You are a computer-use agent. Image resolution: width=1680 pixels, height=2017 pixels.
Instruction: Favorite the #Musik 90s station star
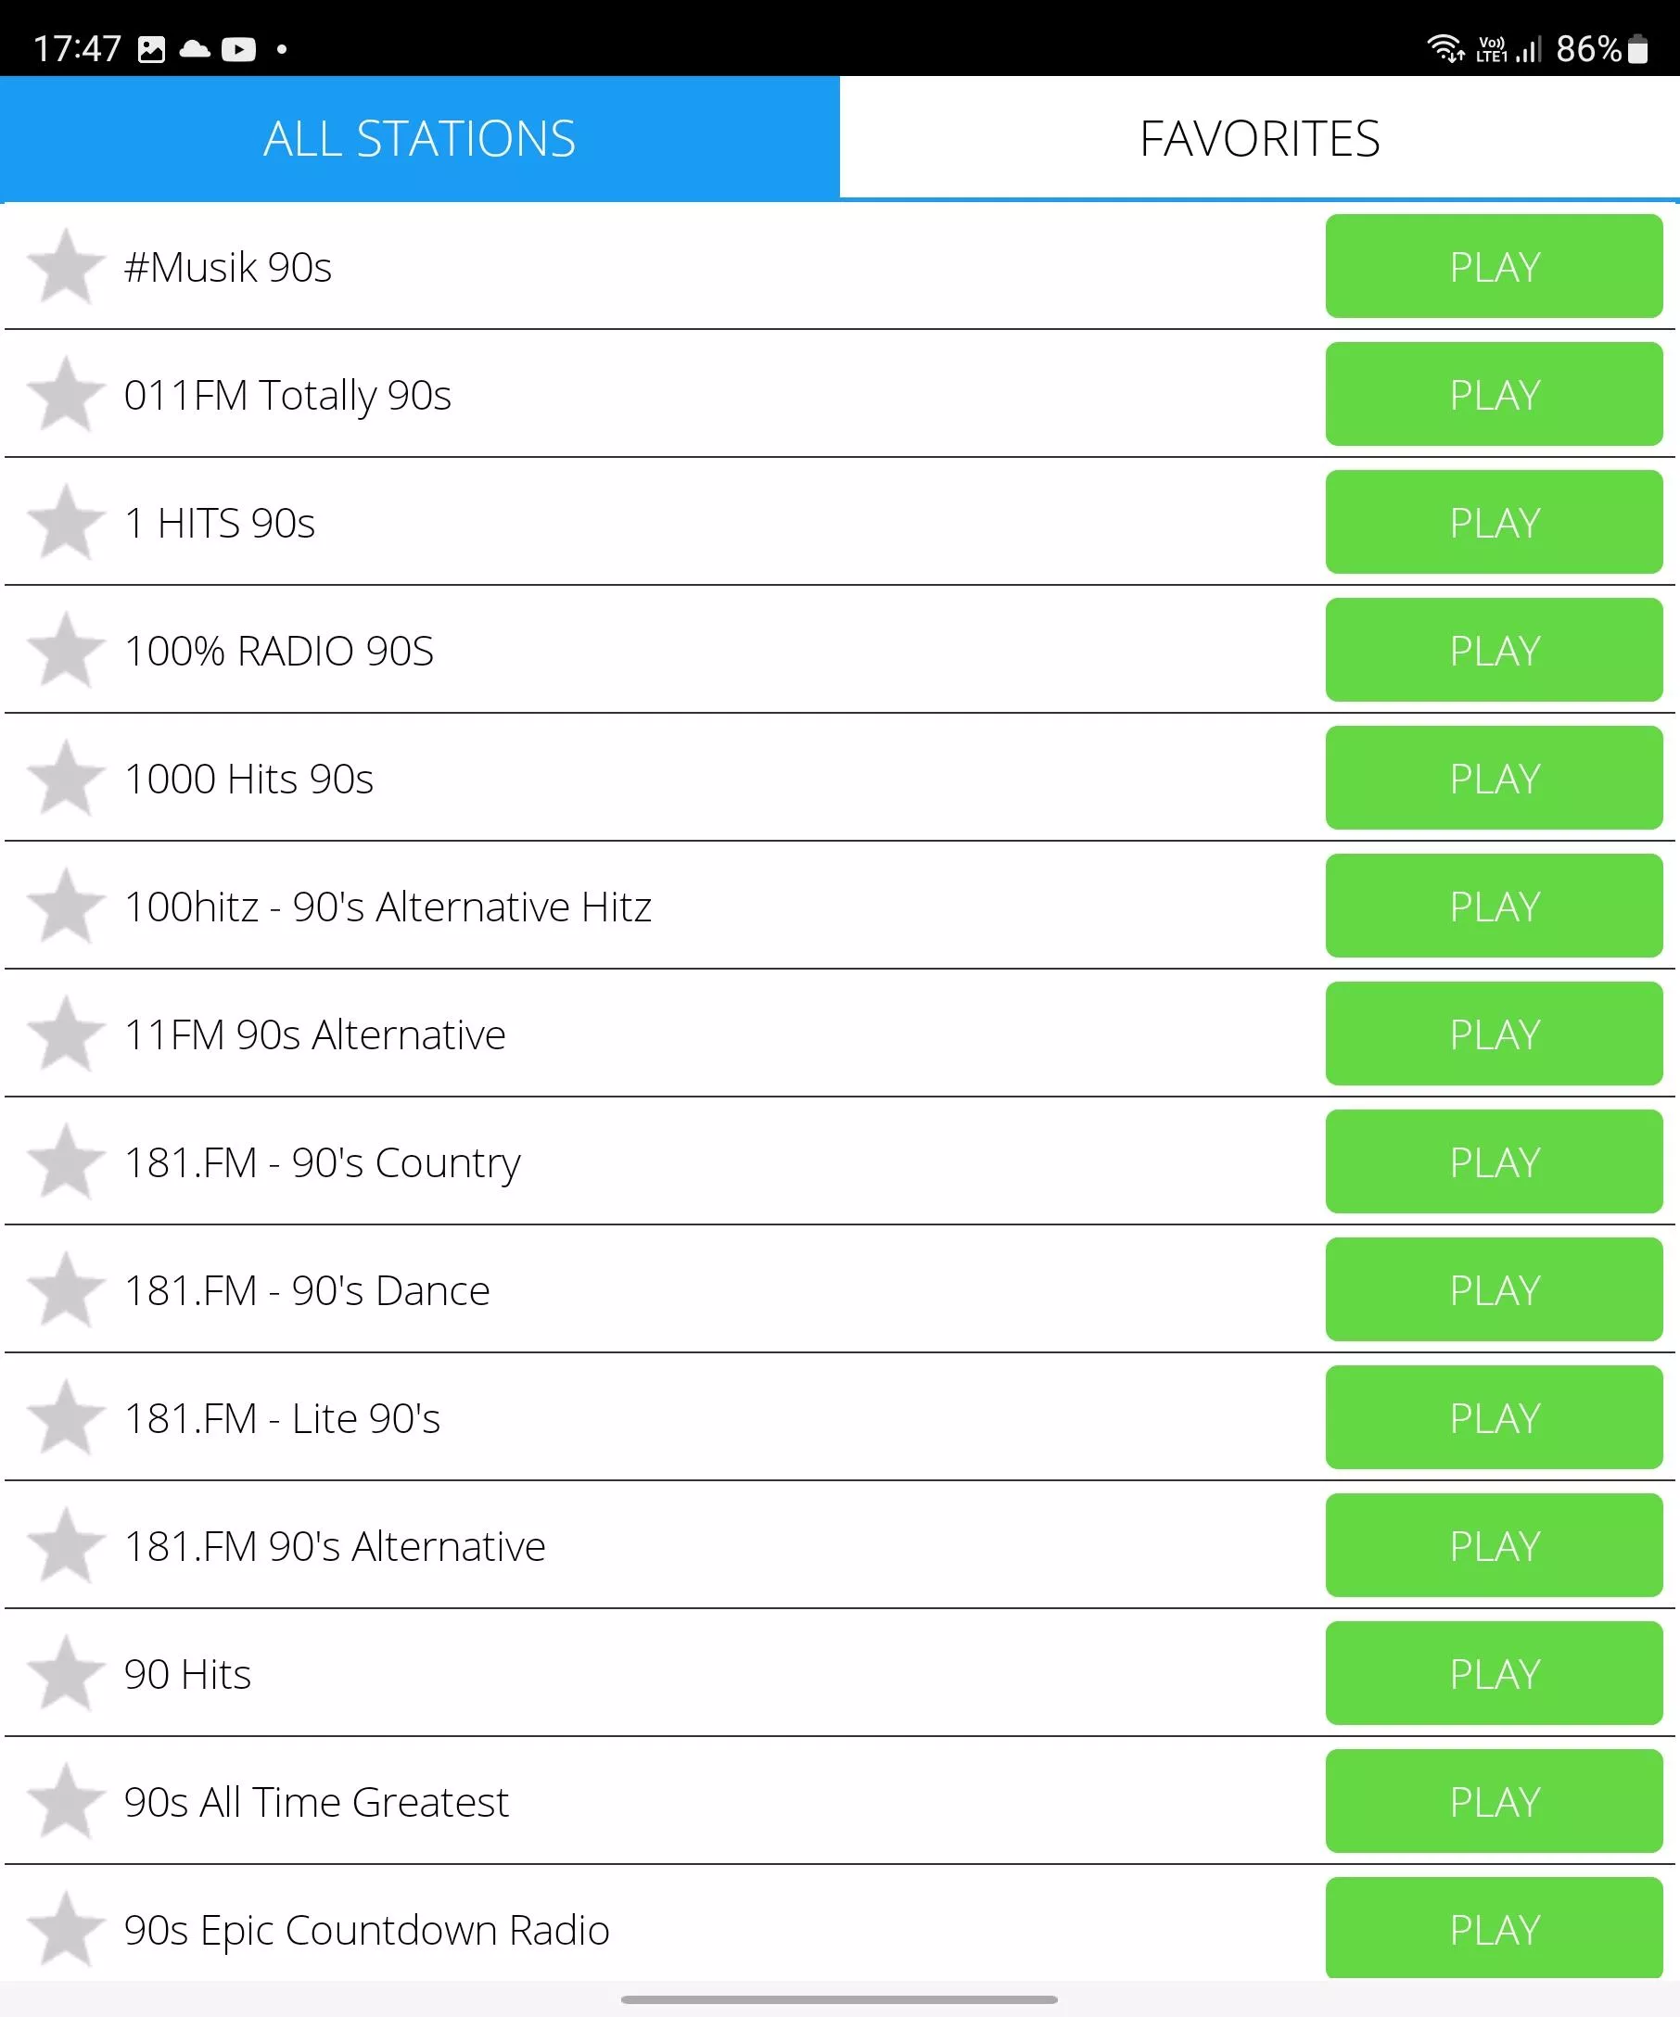[x=65, y=266]
